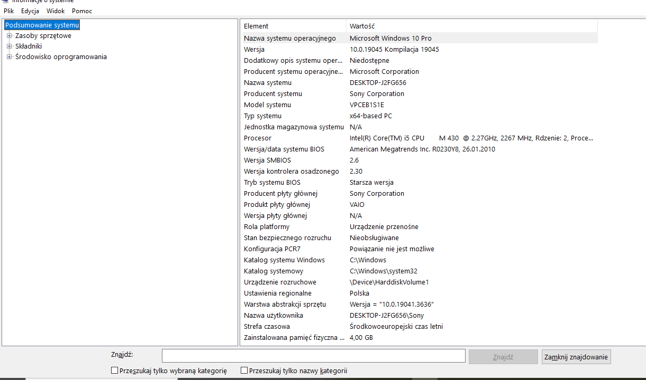Select the Wersja SMBIOS row

(x=420, y=160)
